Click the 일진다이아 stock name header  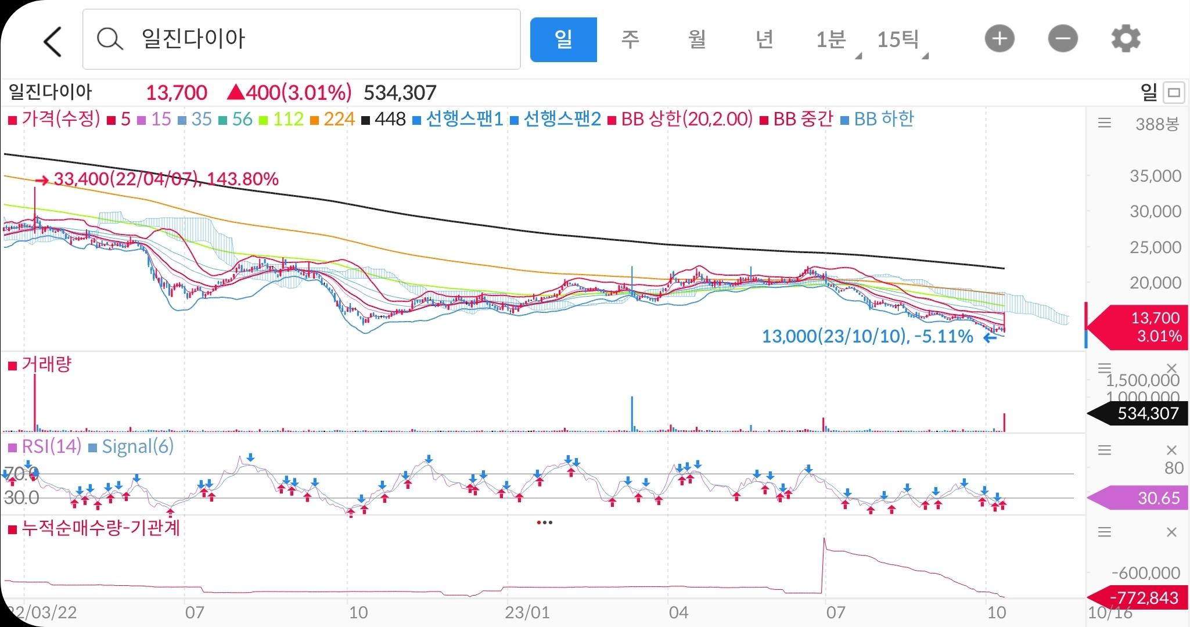click(x=51, y=92)
